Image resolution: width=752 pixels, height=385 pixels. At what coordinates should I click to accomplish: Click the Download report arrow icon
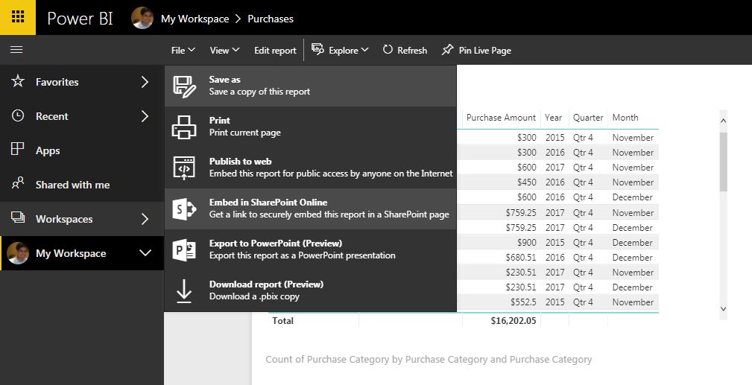coord(184,291)
